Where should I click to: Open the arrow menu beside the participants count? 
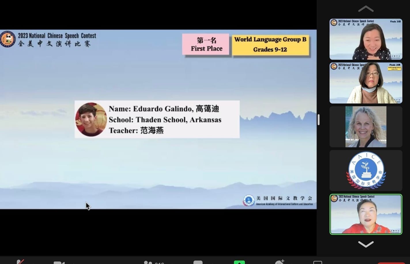click(x=171, y=263)
